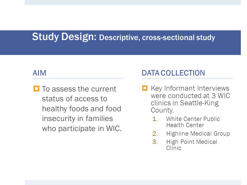Image resolution: width=247 pixels, height=185 pixels.
Task: Click the number 2 list marker
Action: pyautogui.click(x=155, y=134)
